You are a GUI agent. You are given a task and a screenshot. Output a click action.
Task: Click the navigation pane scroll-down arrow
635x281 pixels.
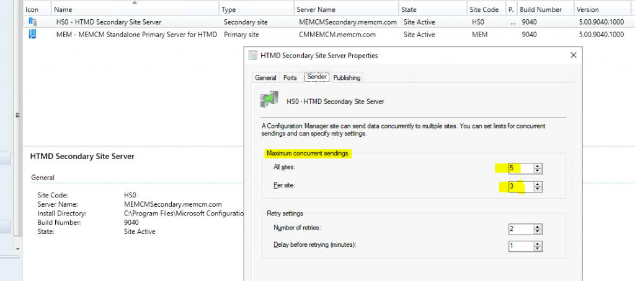click(17, 248)
